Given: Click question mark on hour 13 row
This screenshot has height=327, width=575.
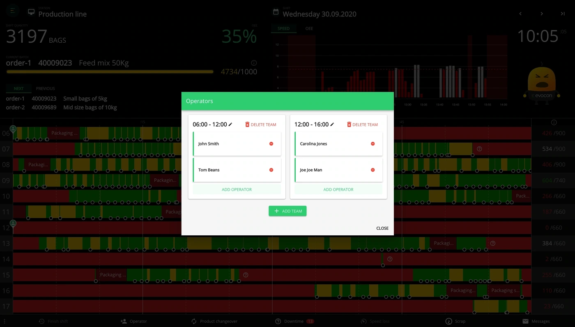Looking at the screenshot, I should coord(493,243).
